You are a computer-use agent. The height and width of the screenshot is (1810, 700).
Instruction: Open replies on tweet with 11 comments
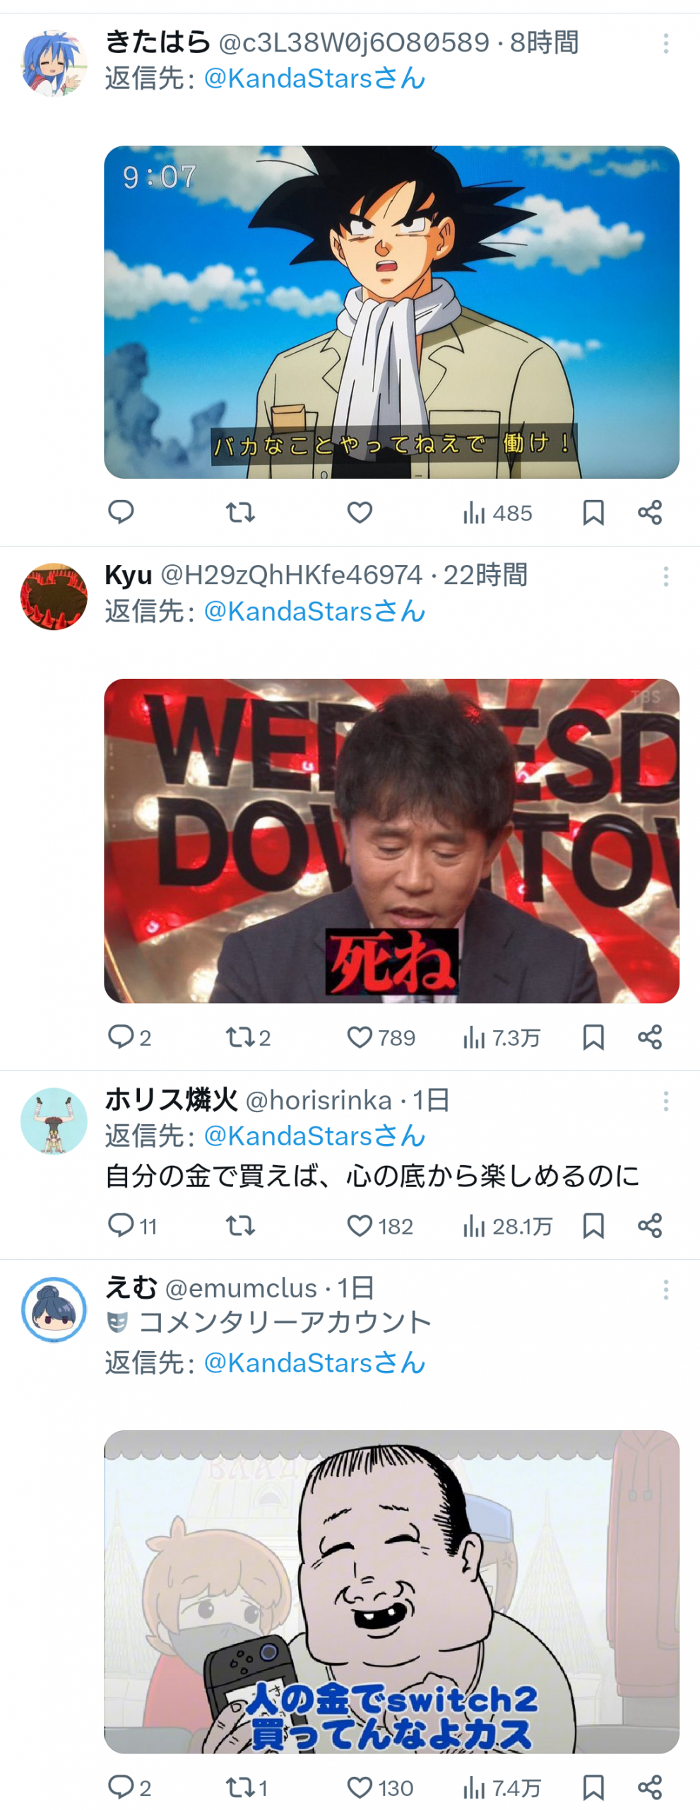131,1225
